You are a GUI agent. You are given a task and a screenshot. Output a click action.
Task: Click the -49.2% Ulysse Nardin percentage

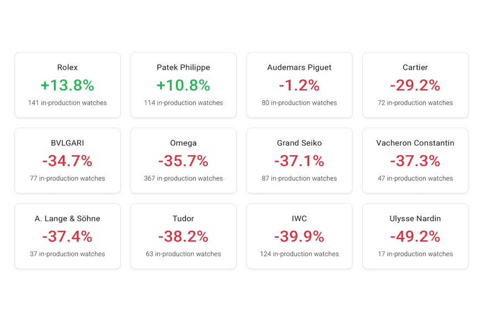click(x=415, y=236)
